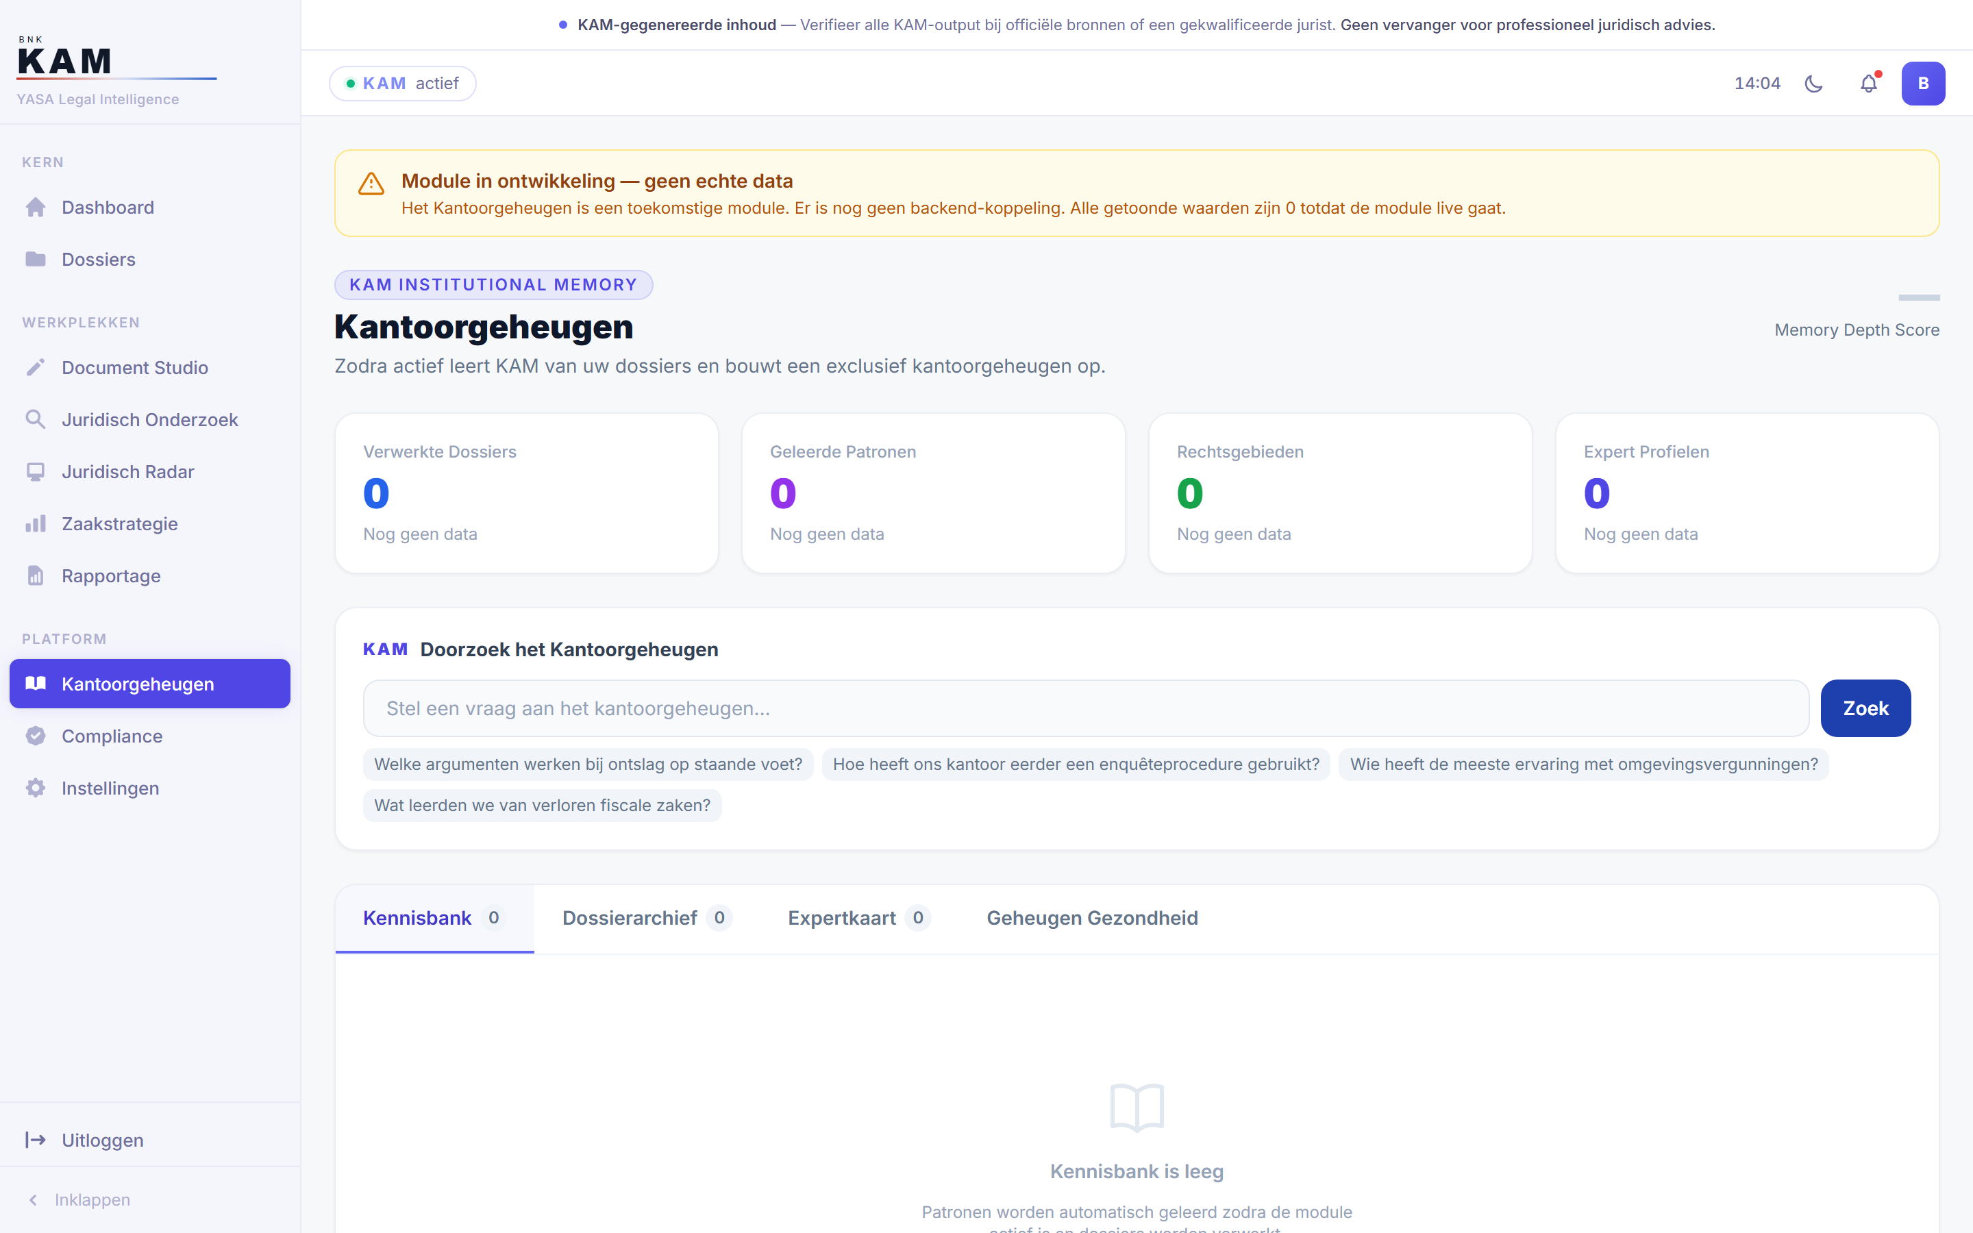The height and width of the screenshot is (1233, 1973).
Task: Click the Rechtsgebieden card
Action: 1340,493
